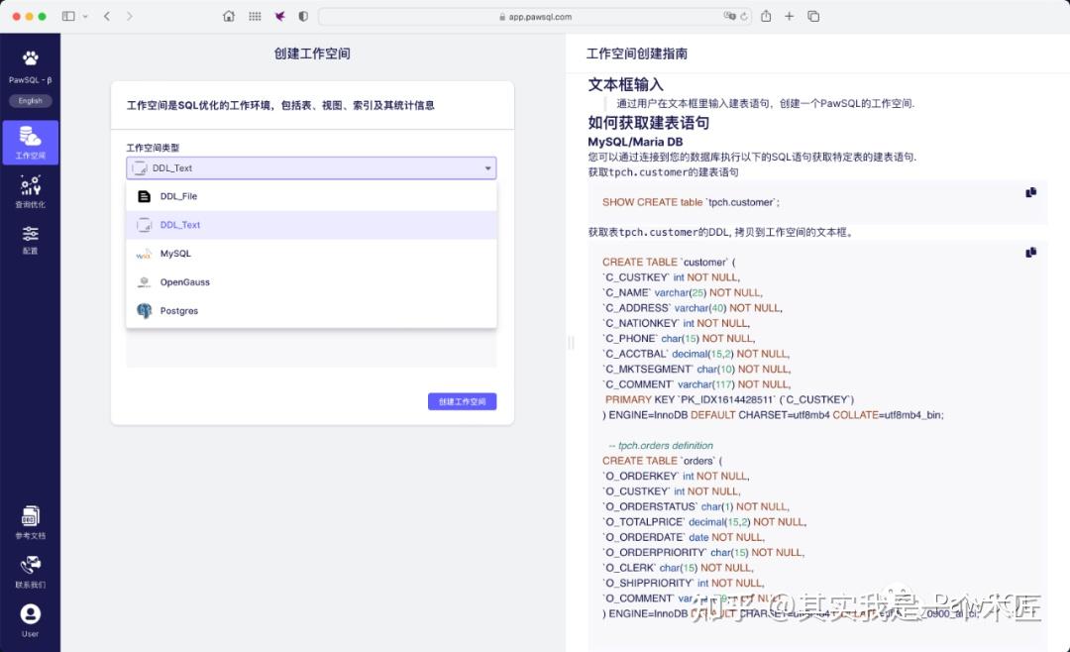Screen dimensions: 1070x652
Task: Copy the SHOW CREATE TABLE statement
Action: (x=1030, y=192)
